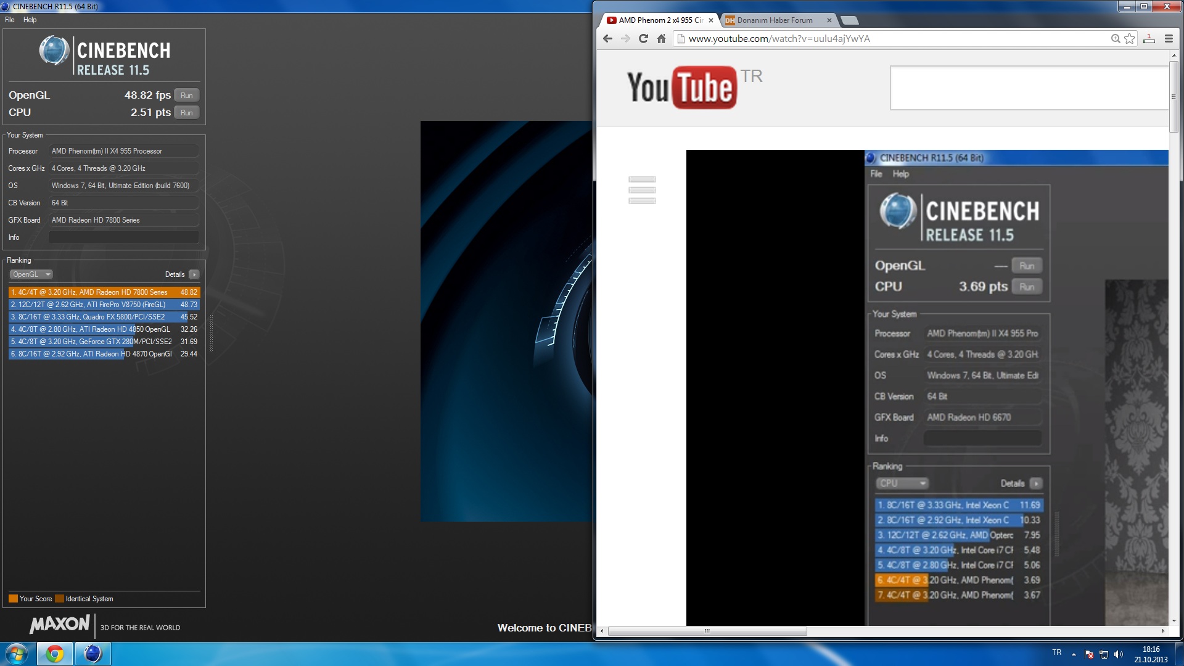Click the YouTube logo
Viewport: 1184px width, 666px height.
tap(682, 87)
